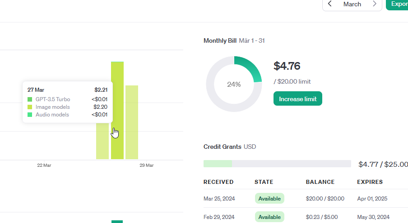Click Available badge for Mar 25, 2024 grant

tap(269, 198)
